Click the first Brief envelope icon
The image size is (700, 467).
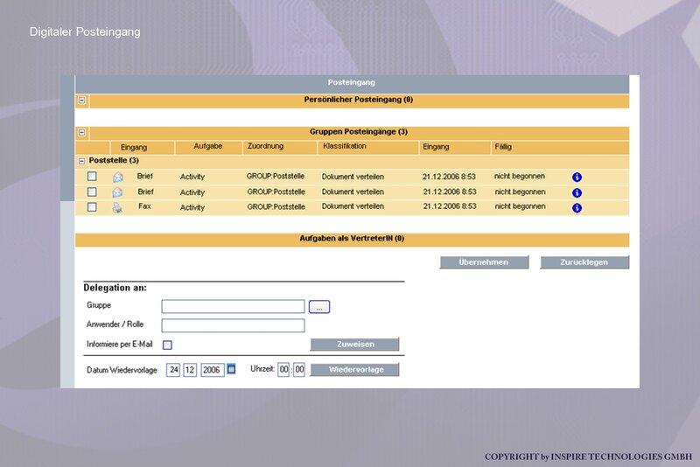[118, 177]
